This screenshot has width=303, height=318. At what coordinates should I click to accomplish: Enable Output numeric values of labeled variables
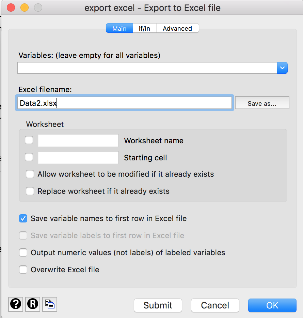pos(23,252)
